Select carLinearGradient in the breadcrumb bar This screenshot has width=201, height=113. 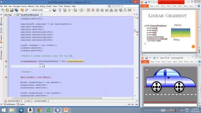click(41, 101)
